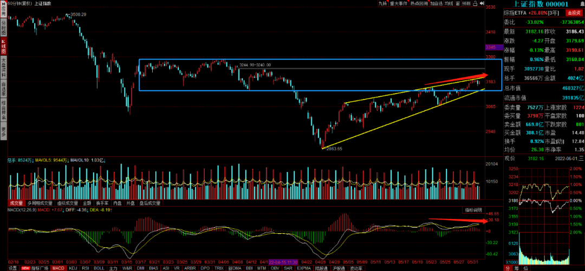Switch to the 分时图 sidebar tab
The width and height of the screenshot is (585, 271).
3,28
